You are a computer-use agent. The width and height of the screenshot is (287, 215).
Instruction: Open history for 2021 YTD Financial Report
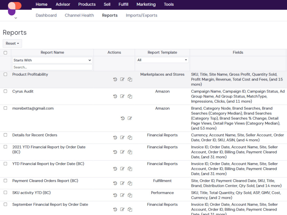tap(115, 152)
